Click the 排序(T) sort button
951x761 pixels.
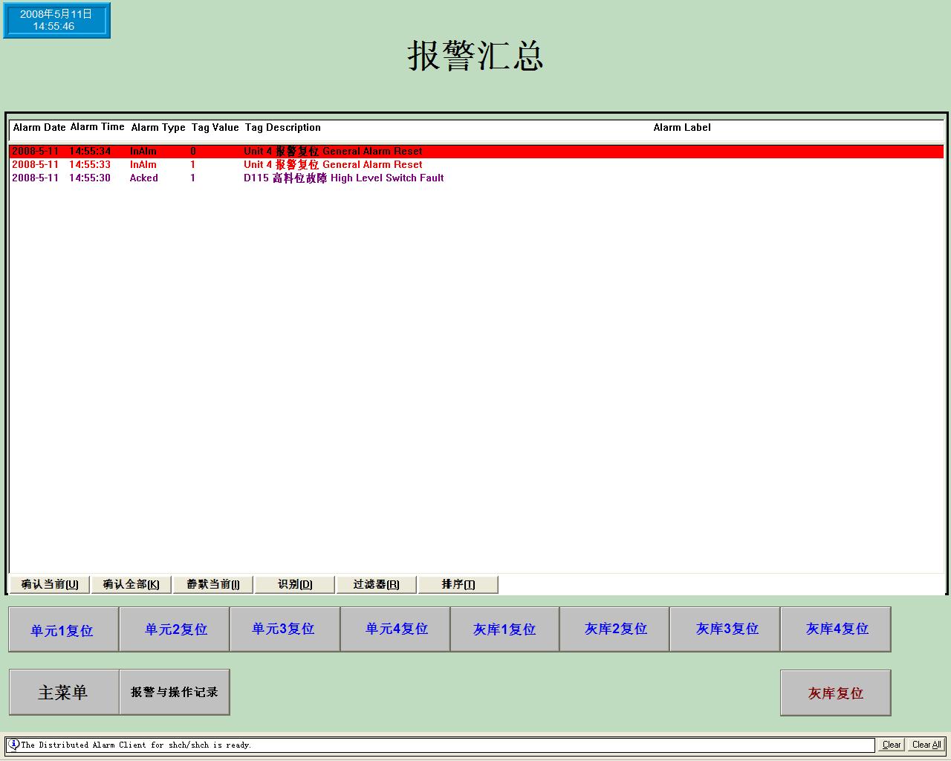pyautogui.click(x=458, y=584)
